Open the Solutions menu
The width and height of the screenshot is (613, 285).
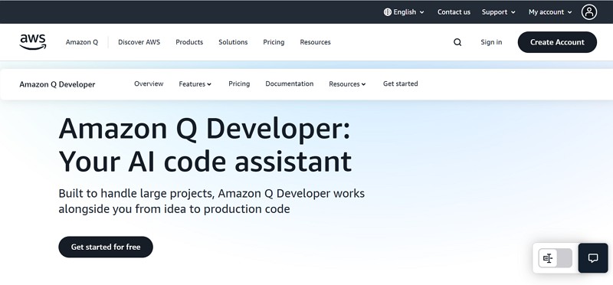point(233,42)
